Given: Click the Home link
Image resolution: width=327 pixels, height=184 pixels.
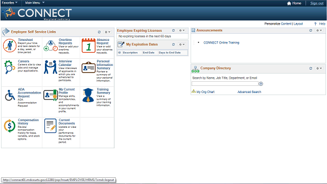Looking at the screenshot, I should point(296,4).
